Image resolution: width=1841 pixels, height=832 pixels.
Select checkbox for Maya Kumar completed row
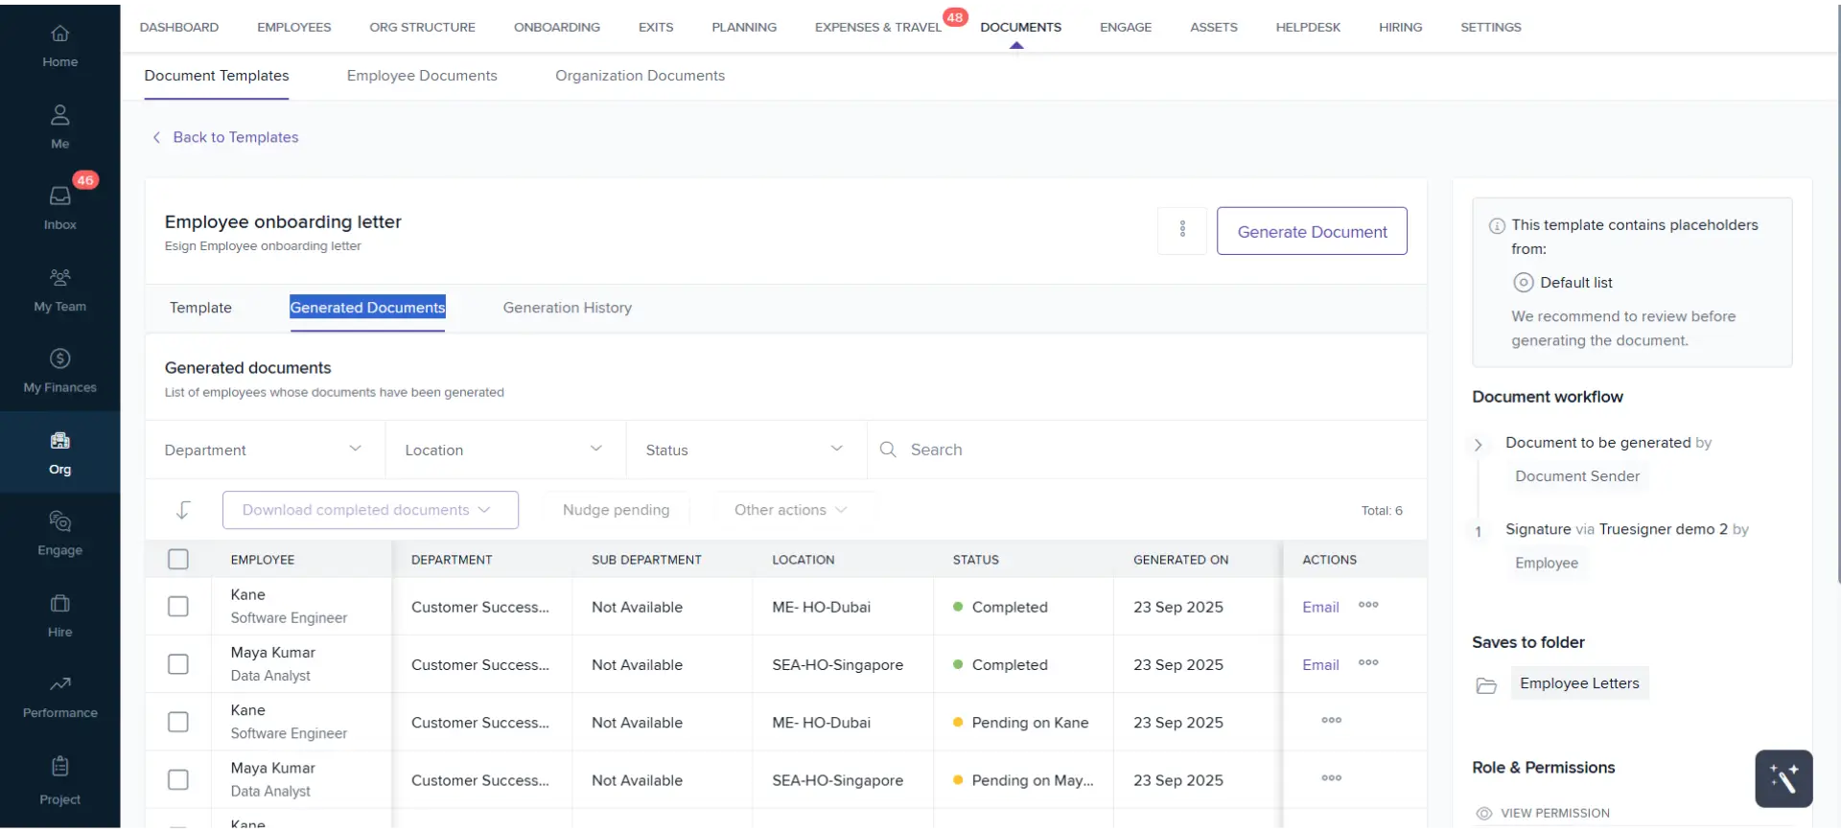[178, 664]
